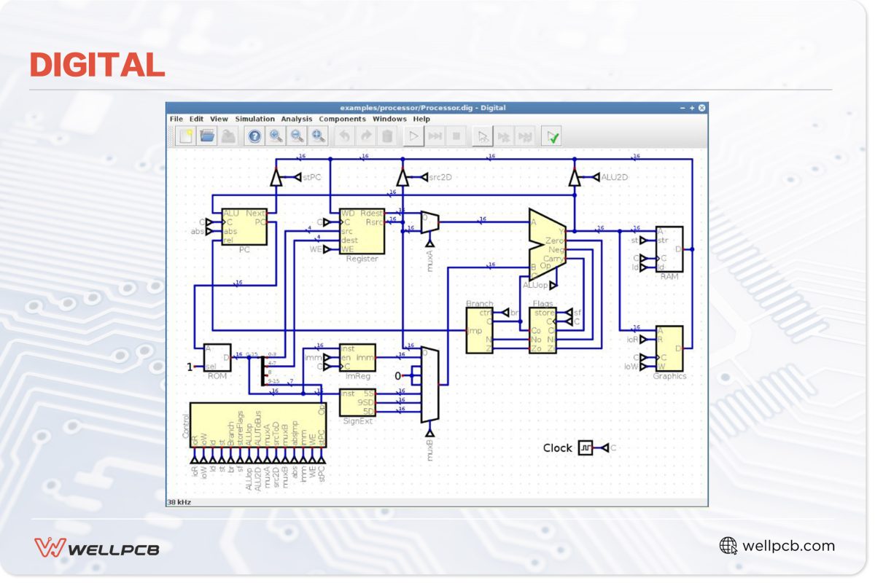
Task: Open a file using the blue folder icon
Action: [x=207, y=136]
